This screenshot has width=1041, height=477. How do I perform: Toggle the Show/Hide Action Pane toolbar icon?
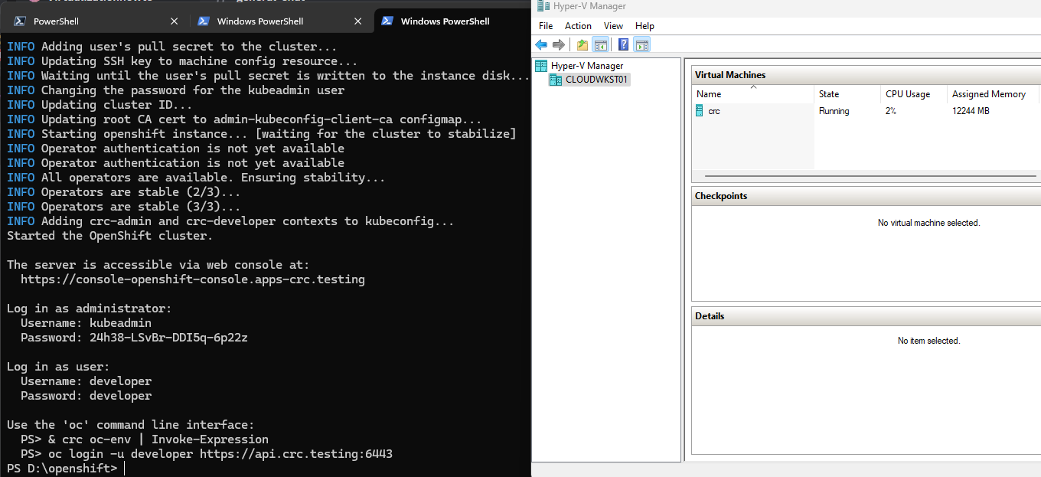tap(641, 44)
